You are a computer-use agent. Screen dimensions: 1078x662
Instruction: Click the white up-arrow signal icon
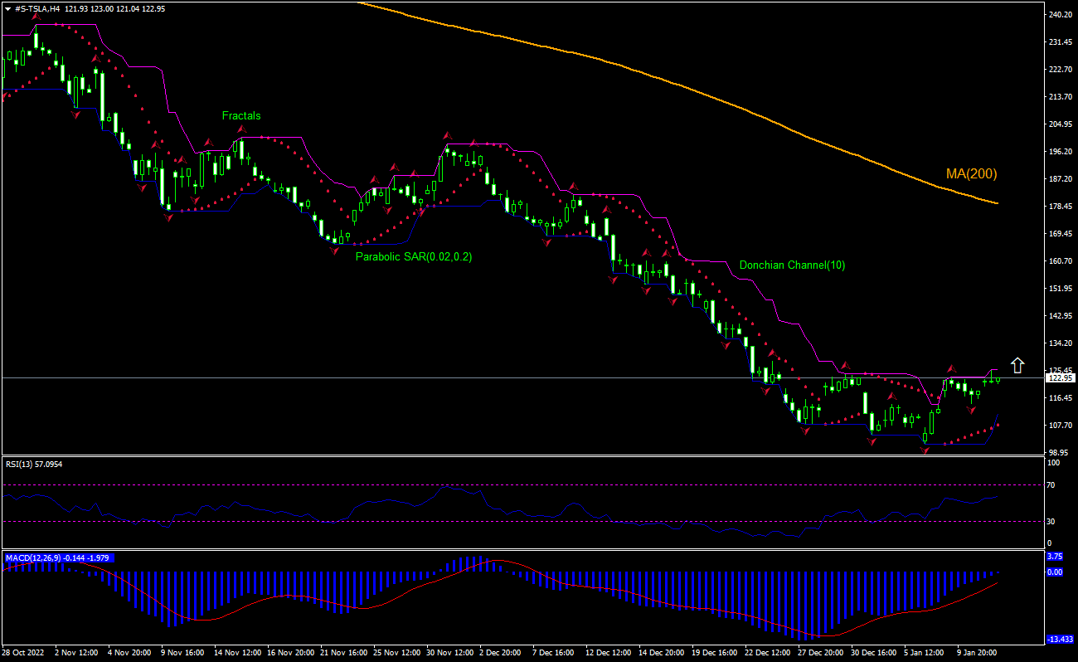click(x=1017, y=365)
